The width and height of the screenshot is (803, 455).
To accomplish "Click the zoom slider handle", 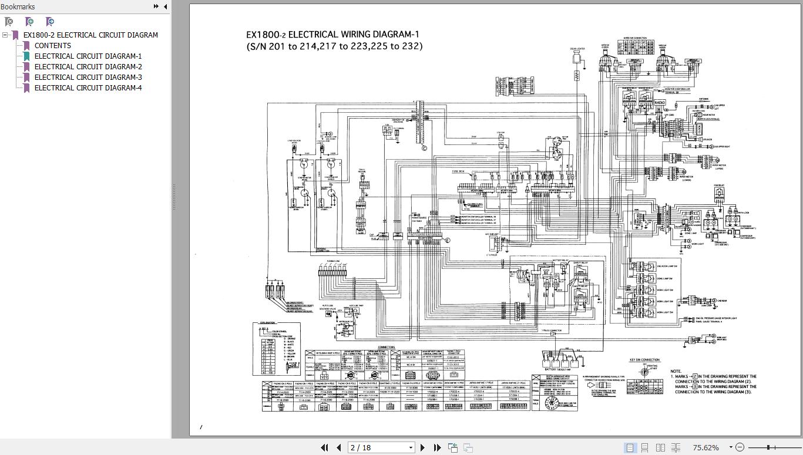I will click(768, 447).
